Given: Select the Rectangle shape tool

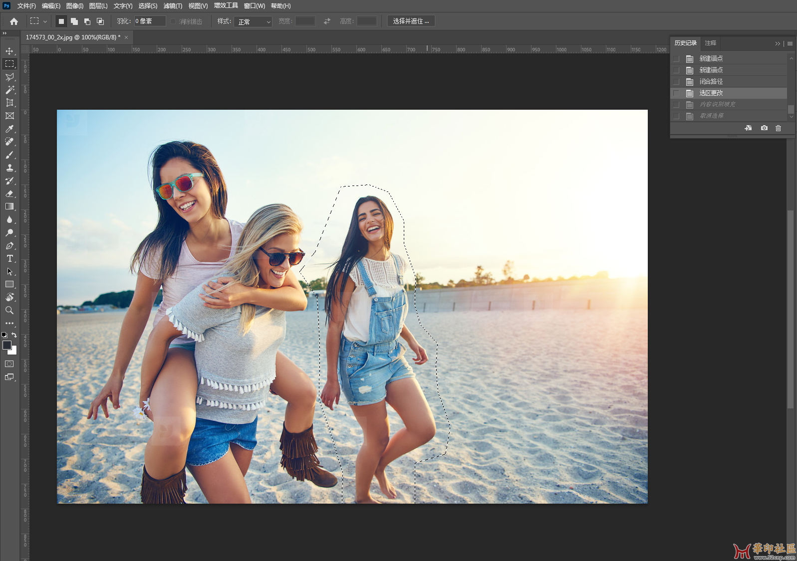Looking at the screenshot, I should coord(9,284).
